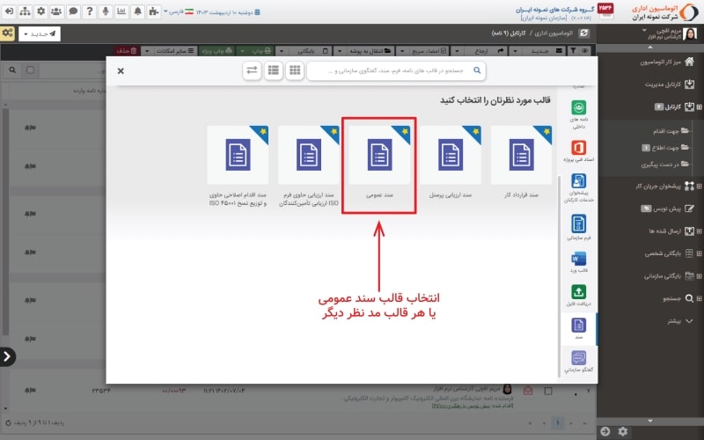This screenshot has width=704, height=440.
Task: Open the organization chart icon
Action: [x=26, y=11]
